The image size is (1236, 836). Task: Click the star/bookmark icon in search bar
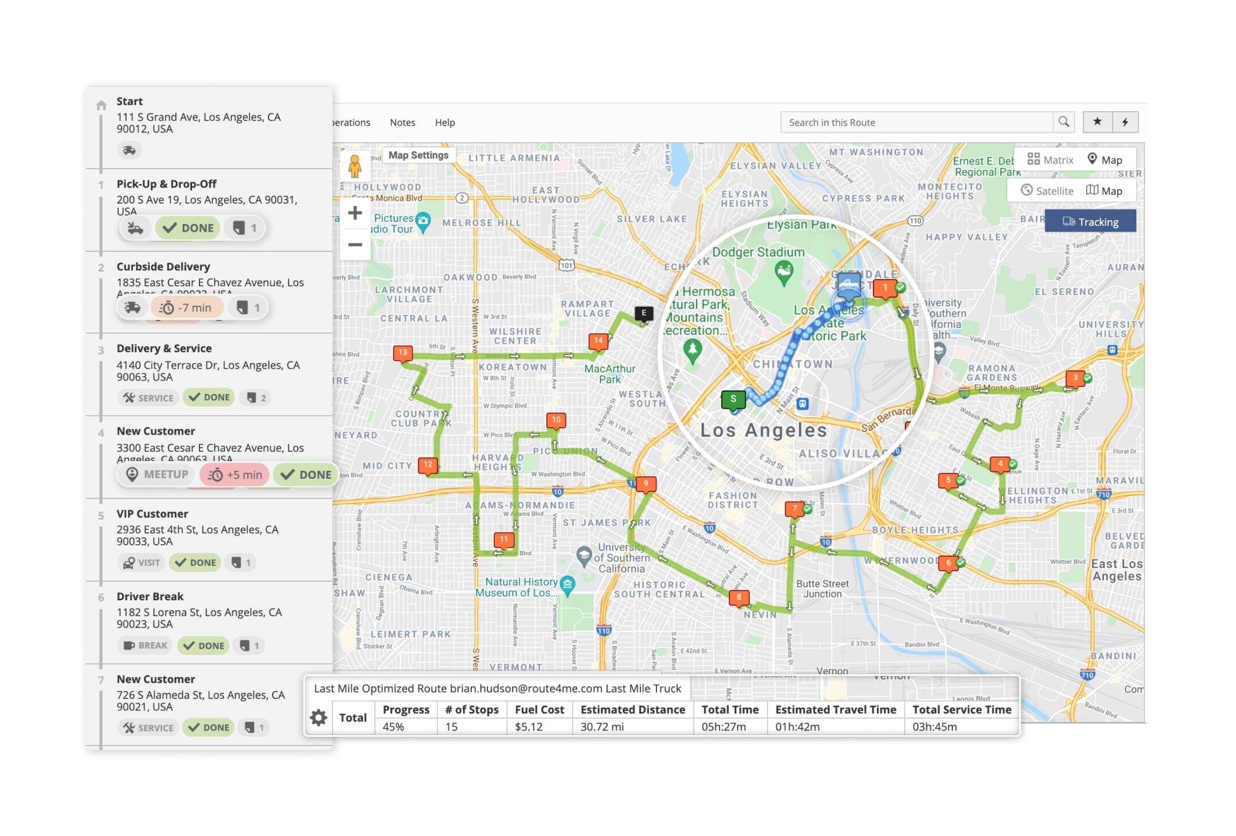click(x=1097, y=122)
